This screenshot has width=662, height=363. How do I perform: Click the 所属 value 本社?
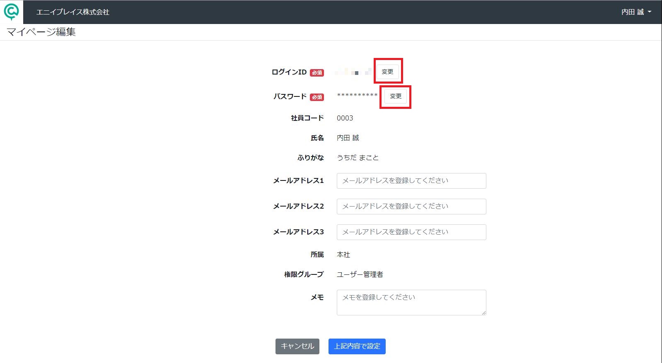click(343, 255)
